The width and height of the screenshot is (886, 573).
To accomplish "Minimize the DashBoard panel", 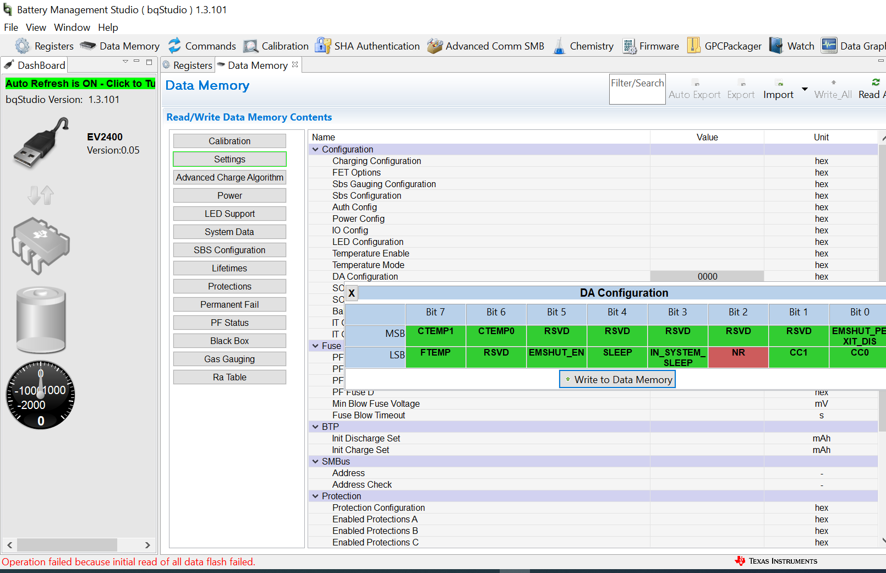I will [x=136, y=61].
